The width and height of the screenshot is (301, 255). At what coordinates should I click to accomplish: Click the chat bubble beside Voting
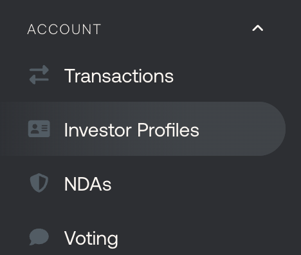click(x=39, y=237)
